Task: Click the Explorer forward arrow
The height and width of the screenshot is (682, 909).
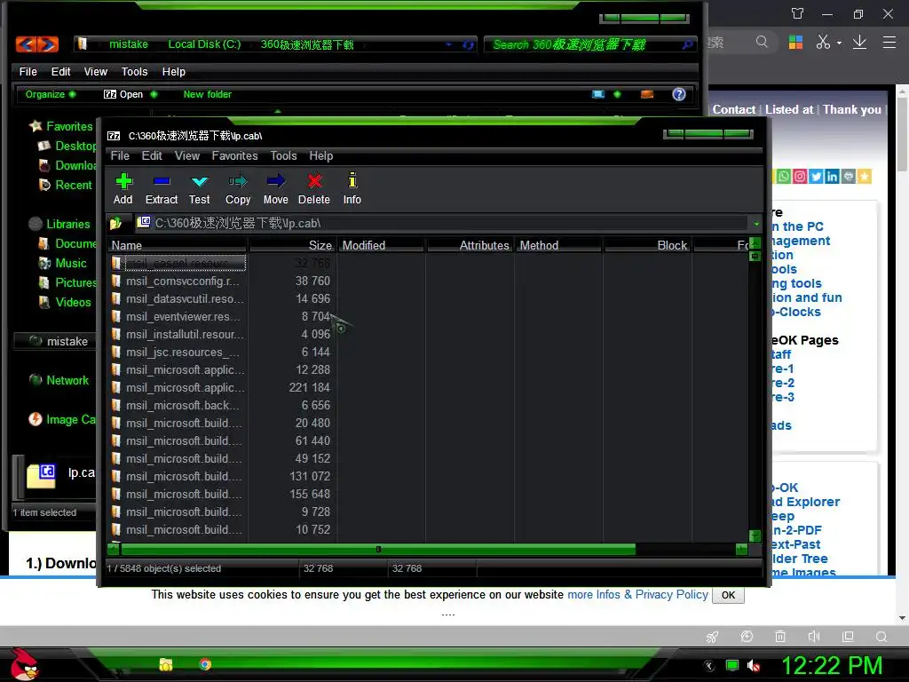Action: click(48, 44)
